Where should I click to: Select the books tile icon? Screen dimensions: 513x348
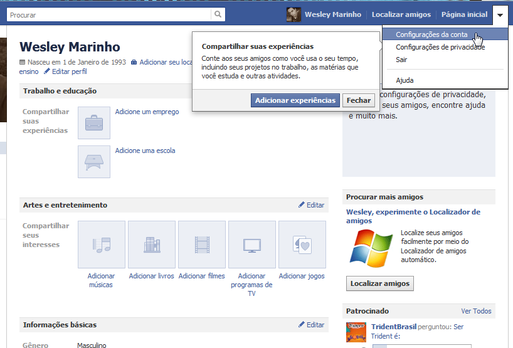pos(152,244)
